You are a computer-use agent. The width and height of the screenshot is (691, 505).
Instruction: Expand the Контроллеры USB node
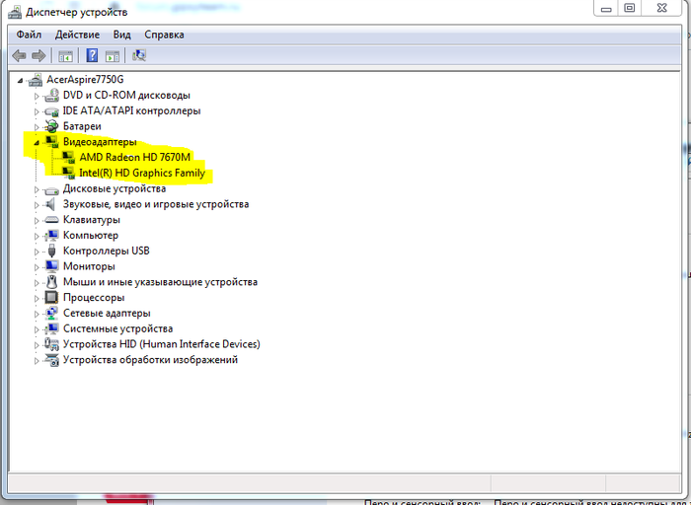38,252
